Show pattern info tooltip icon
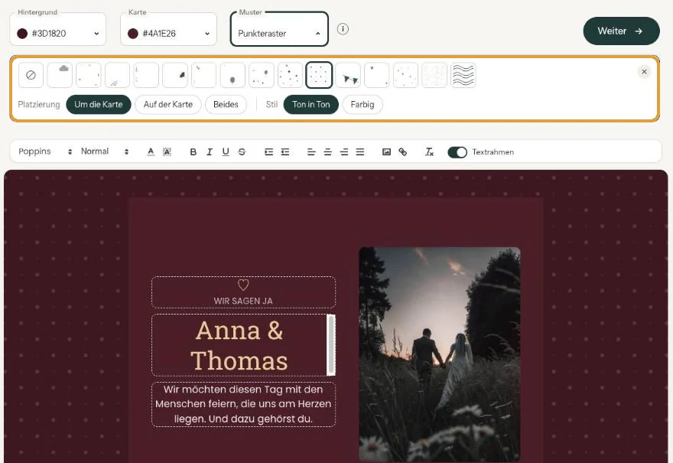The image size is (673, 463). coord(343,29)
